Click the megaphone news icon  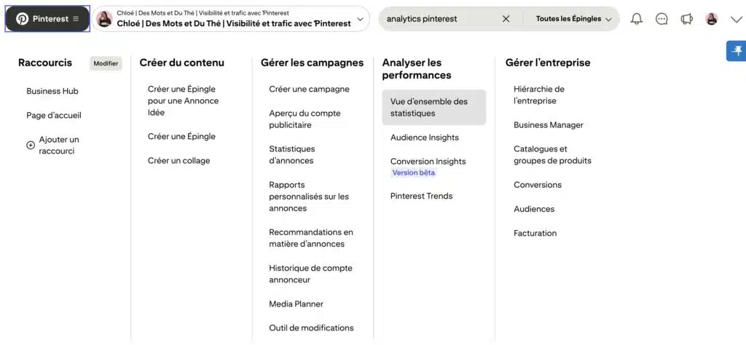click(686, 19)
